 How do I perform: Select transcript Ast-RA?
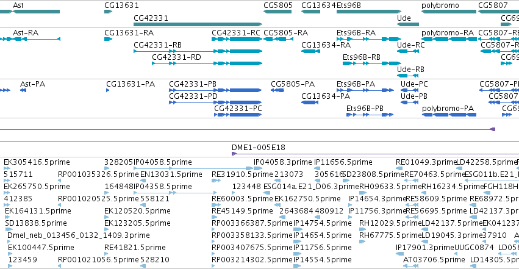tap(26, 33)
